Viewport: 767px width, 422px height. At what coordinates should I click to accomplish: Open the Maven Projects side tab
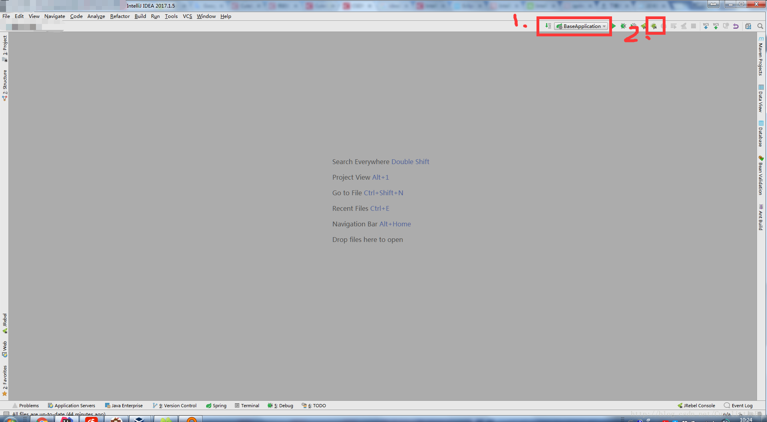pyautogui.click(x=761, y=56)
